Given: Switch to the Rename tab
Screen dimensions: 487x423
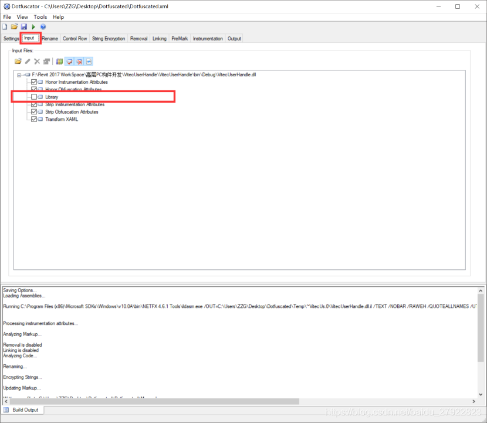Looking at the screenshot, I should tap(50, 39).
